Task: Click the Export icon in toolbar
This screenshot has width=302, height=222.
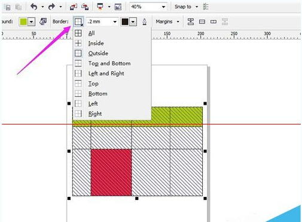Action: point(85,7)
